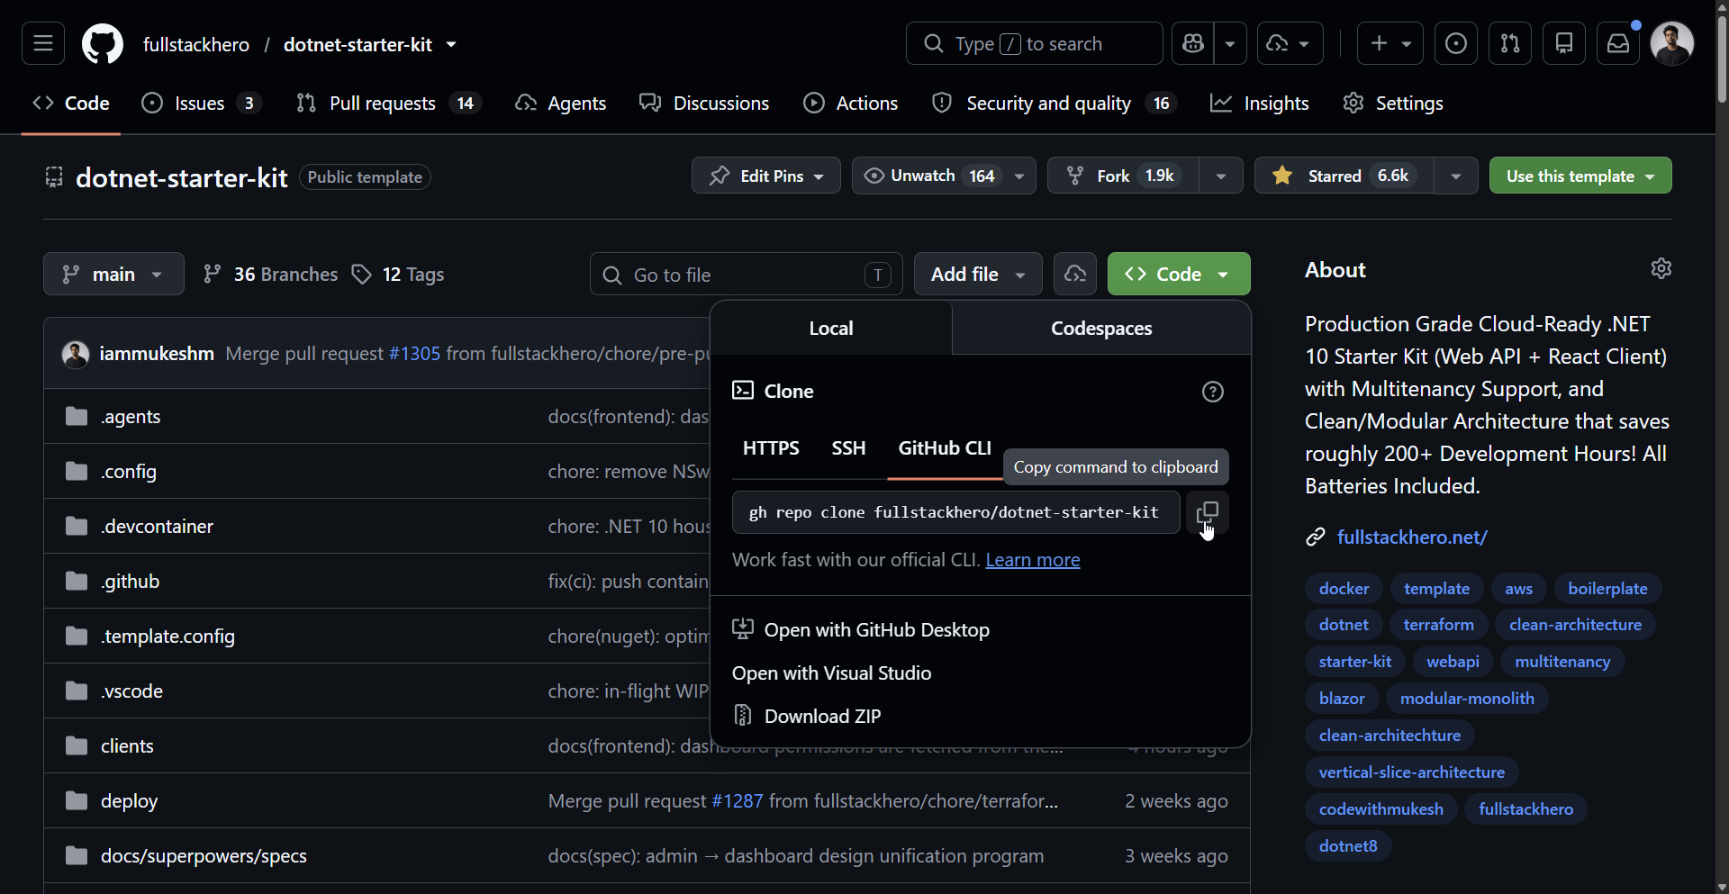
Task: Open the docs/superpowers/specs folder
Action: click(x=204, y=855)
